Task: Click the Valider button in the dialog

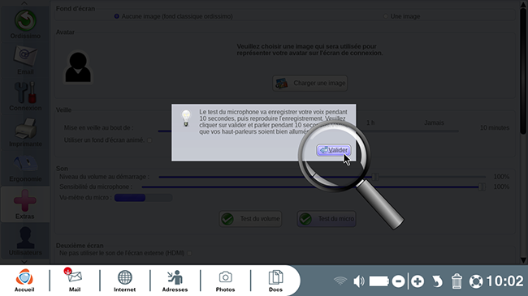Action: tap(333, 150)
